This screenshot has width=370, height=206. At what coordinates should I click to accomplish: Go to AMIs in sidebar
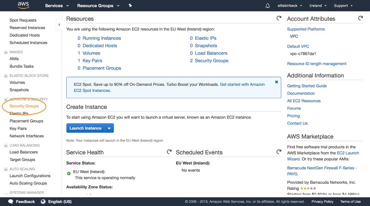coord(14,59)
